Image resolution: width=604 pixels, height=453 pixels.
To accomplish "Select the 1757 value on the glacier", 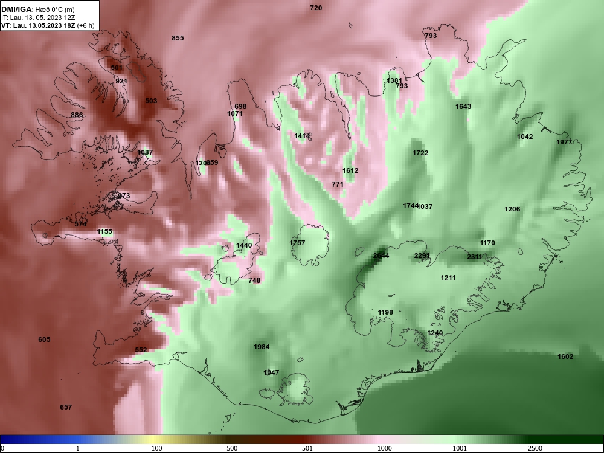I will 297,243.
